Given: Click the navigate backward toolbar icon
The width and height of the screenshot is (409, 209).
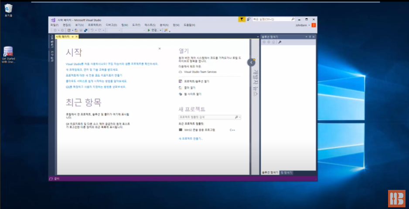Looking at the screenshot, I should click(x=55, y=30).
